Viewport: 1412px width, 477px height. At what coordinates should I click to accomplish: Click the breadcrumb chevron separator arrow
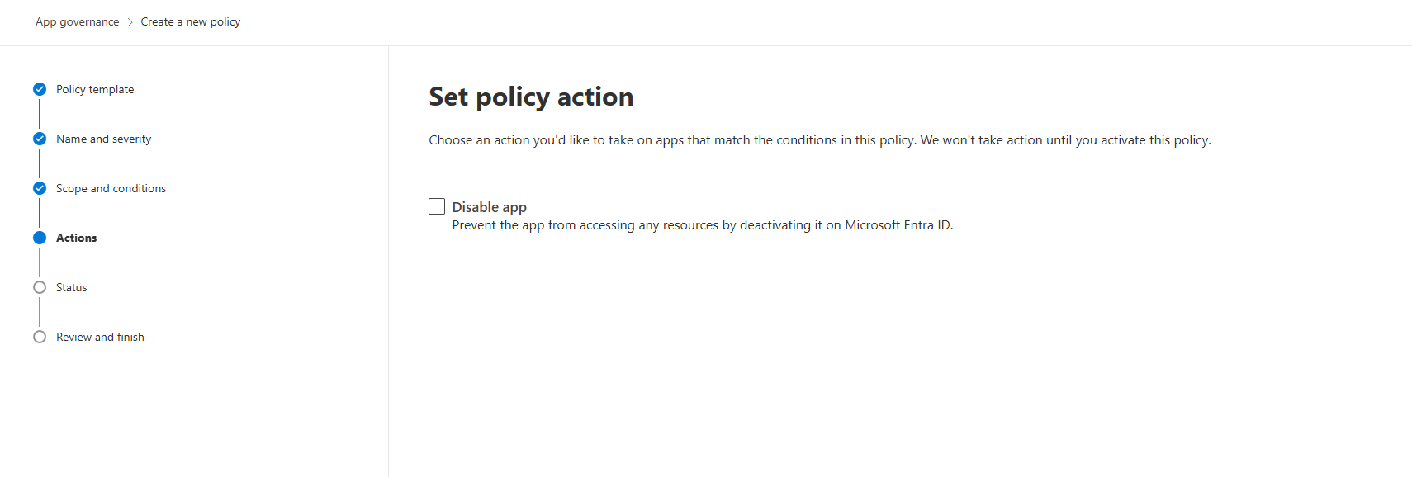(x=130, y=22)
